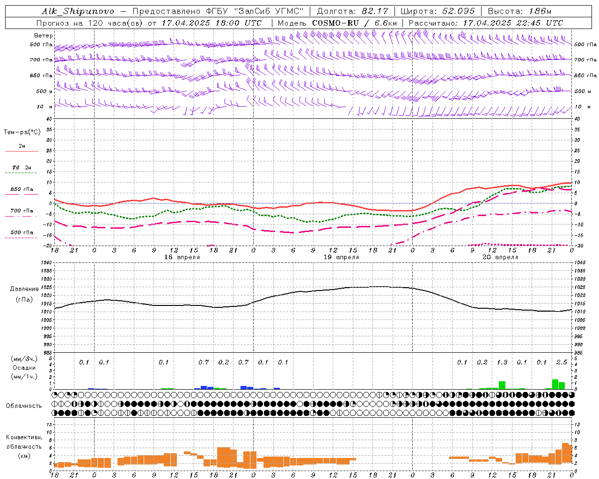Click the (мм/3ч.) units label
Viewport: 599px width, 479px height.
point(24,359)
